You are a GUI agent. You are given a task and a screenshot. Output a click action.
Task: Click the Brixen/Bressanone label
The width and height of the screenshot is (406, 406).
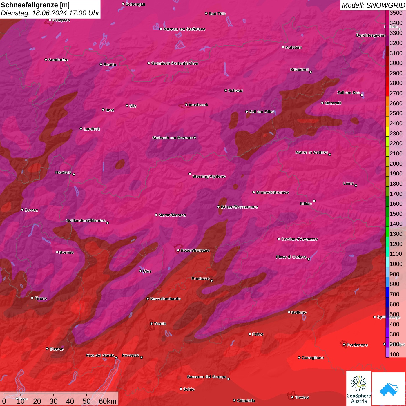[239, 207]
